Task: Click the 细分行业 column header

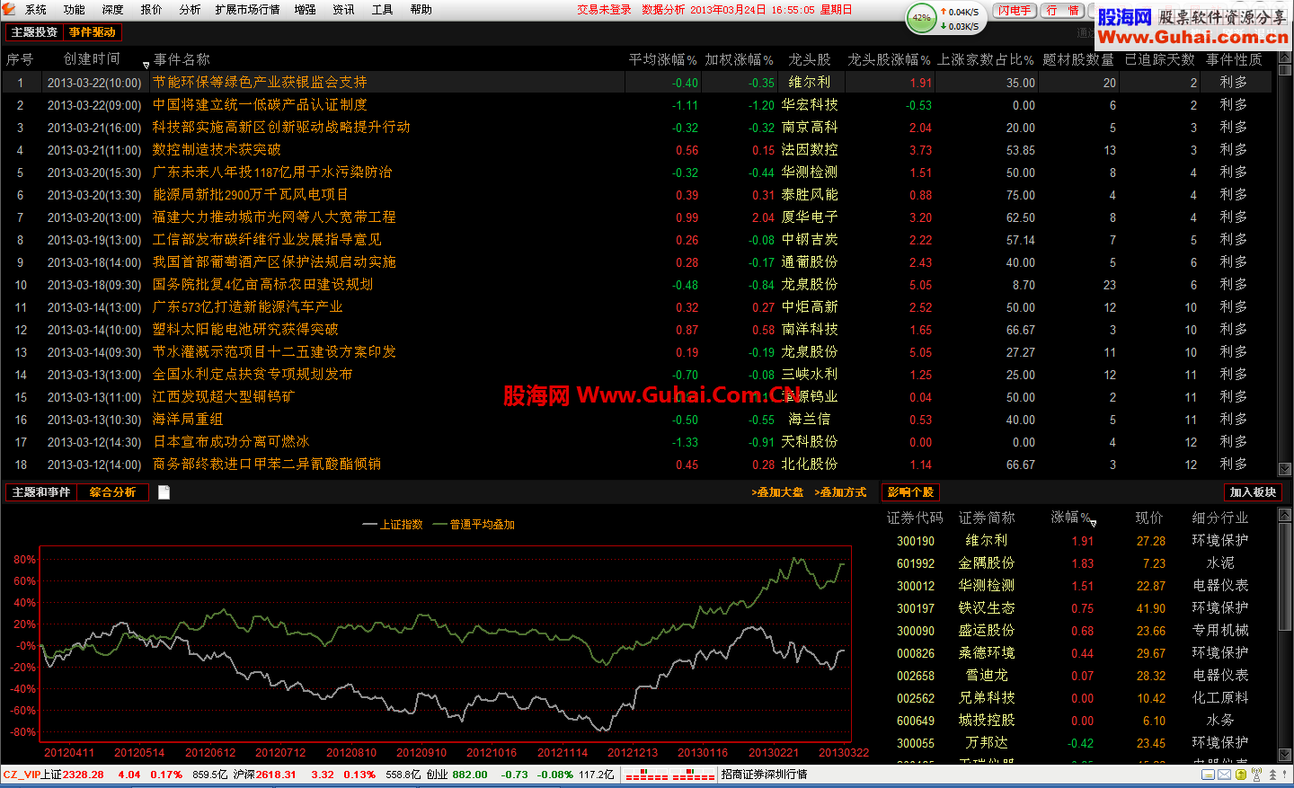Action: 1220,518
